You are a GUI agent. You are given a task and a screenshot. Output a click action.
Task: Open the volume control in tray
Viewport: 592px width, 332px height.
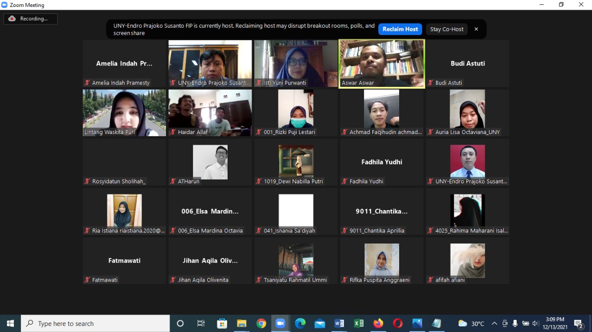point(536,323)
